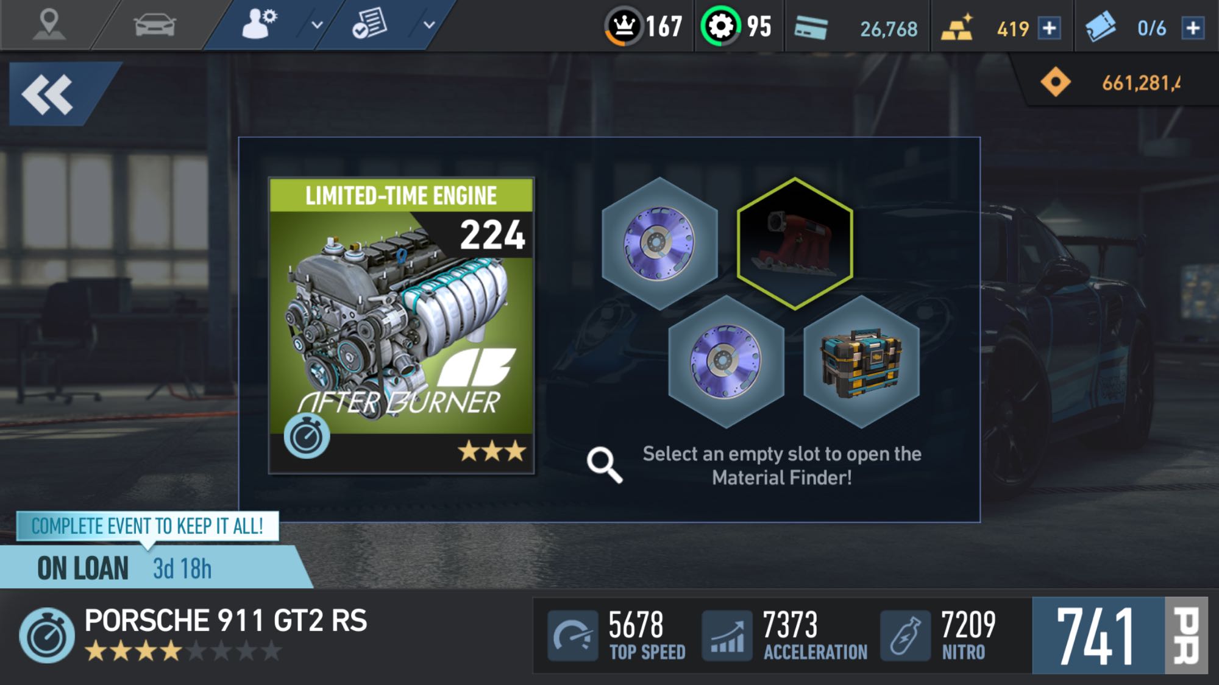Choose the highlighted empty intake manifold slot
Screen dimensions: 1219x685
tap(795, 244)
